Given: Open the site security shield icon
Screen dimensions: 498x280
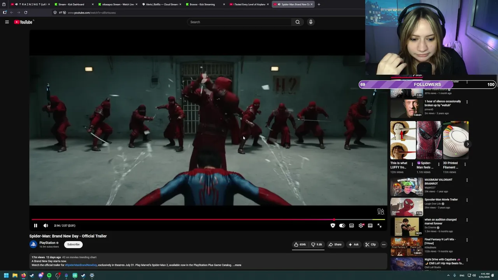Looking at the screenshot, I should (55, 12).
